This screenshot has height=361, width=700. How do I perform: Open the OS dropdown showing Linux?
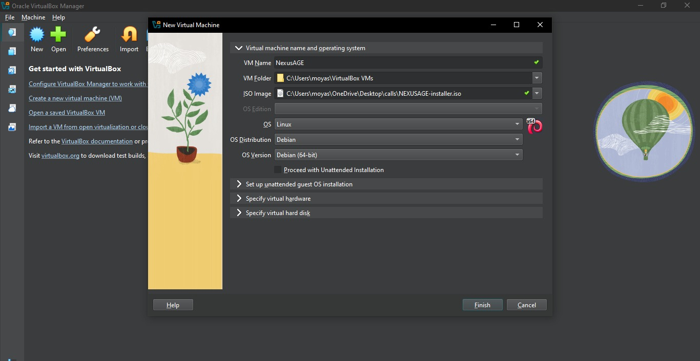(x=399, y=124)
